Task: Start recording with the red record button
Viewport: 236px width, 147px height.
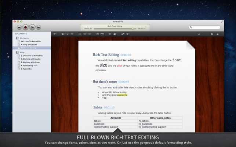Action: click(25, 27)
